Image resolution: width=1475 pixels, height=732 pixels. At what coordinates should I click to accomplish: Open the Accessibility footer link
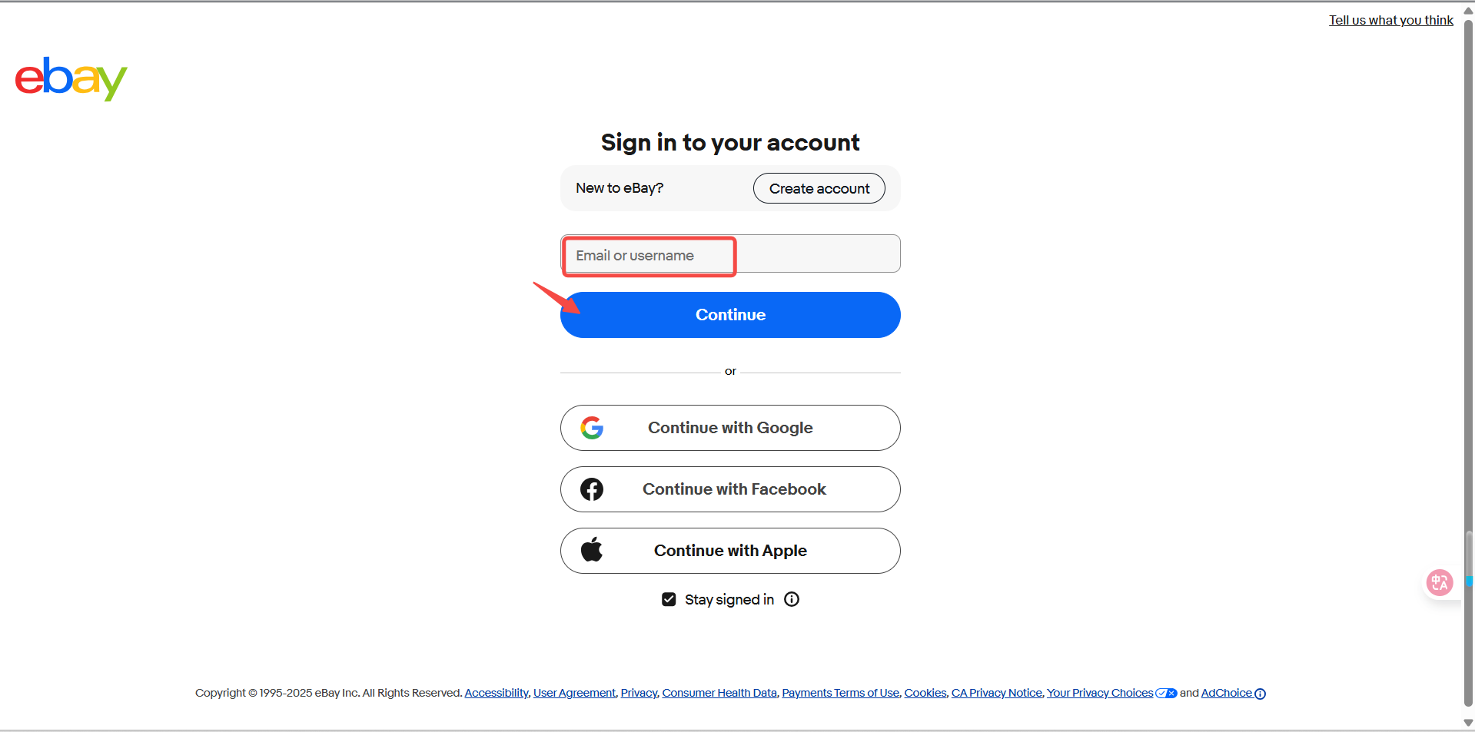tap(497, 693)
